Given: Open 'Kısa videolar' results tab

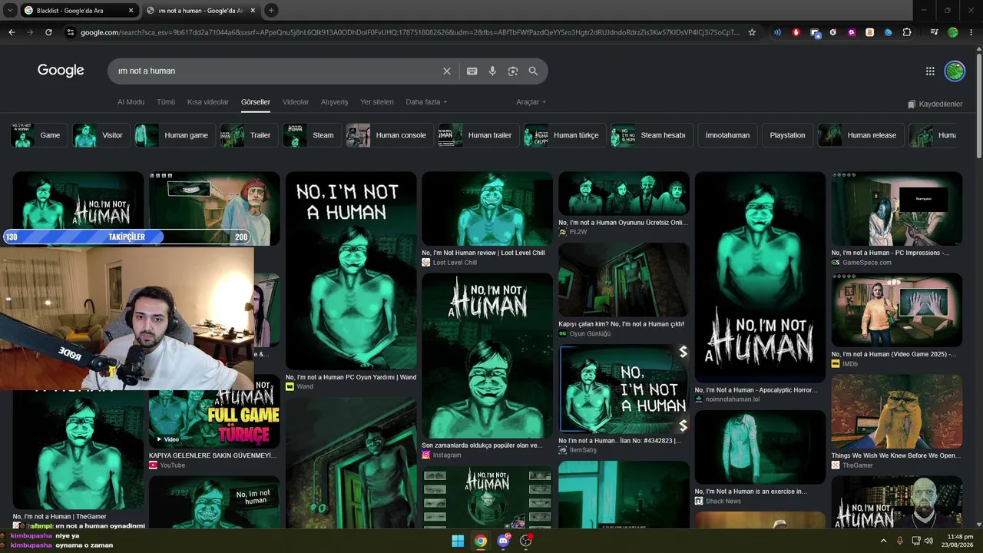Looking at the screenshot, I should pyautogui.click(x=208, y=102).
